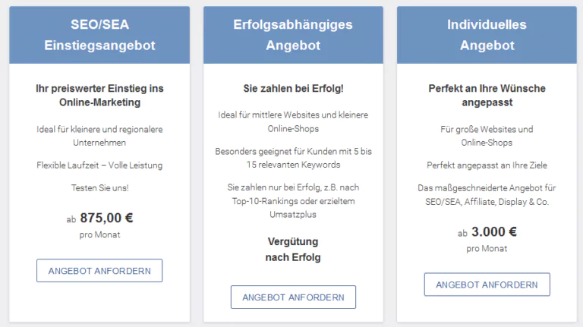This screenshot has width=583, height=327.
Task: Select the '5 bis 15 relevanten Keywords' paragraph
Action: pos(293,157)
